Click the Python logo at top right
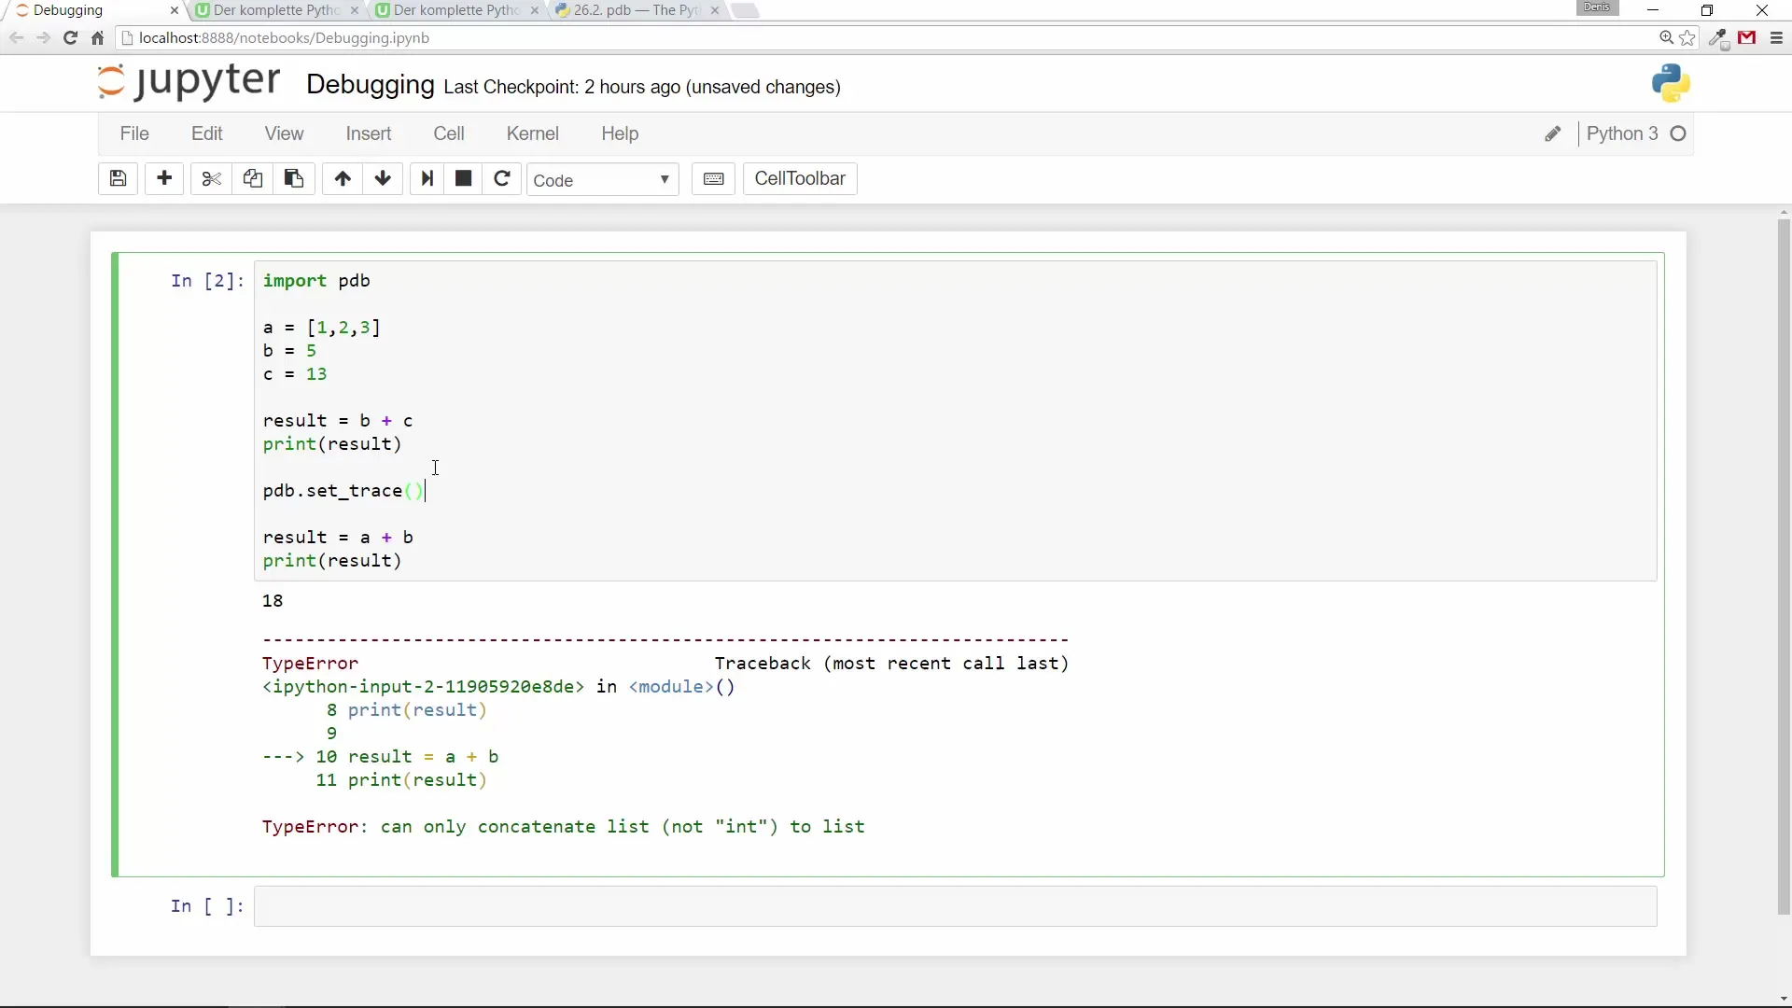 pos(1671,83)
